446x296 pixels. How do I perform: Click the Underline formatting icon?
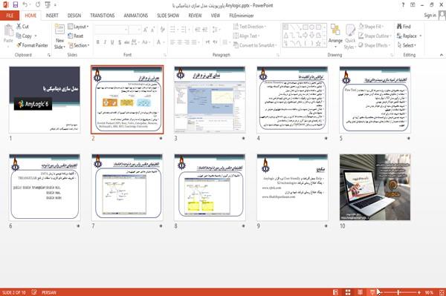pyautogui.click(x=112, y=42)
